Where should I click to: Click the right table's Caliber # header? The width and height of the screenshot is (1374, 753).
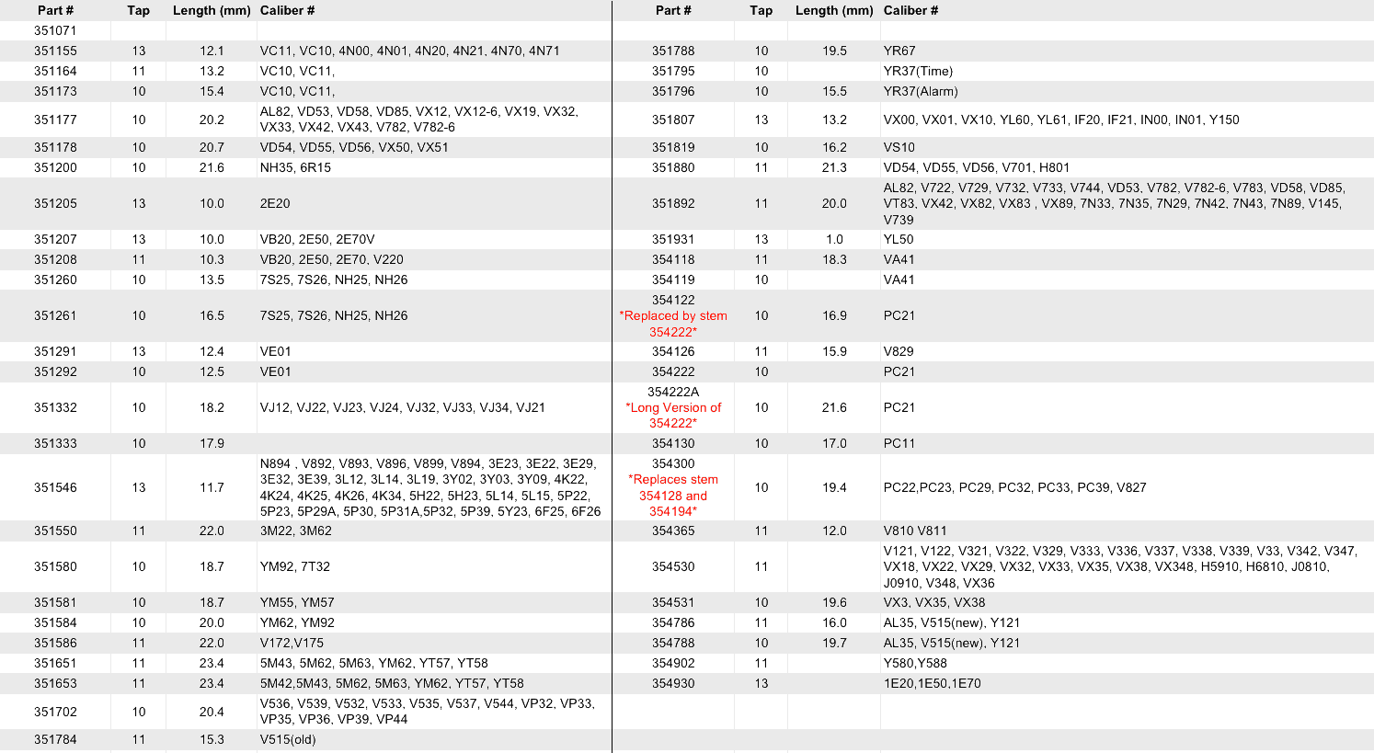click(x=910, y=10)
